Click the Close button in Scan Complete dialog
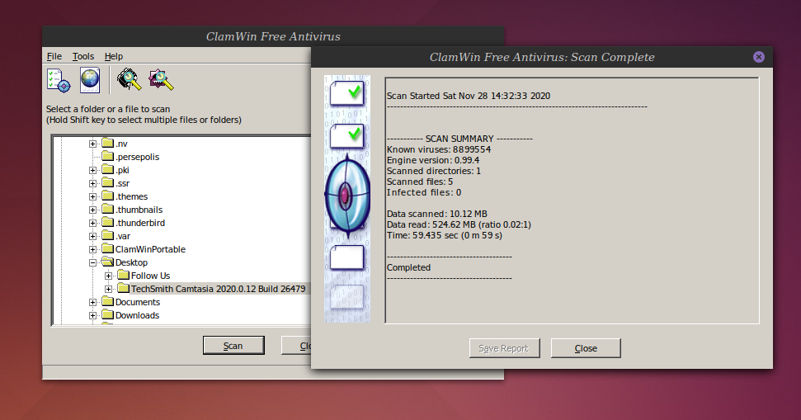The image size is (801, 420). click(586, 348)
